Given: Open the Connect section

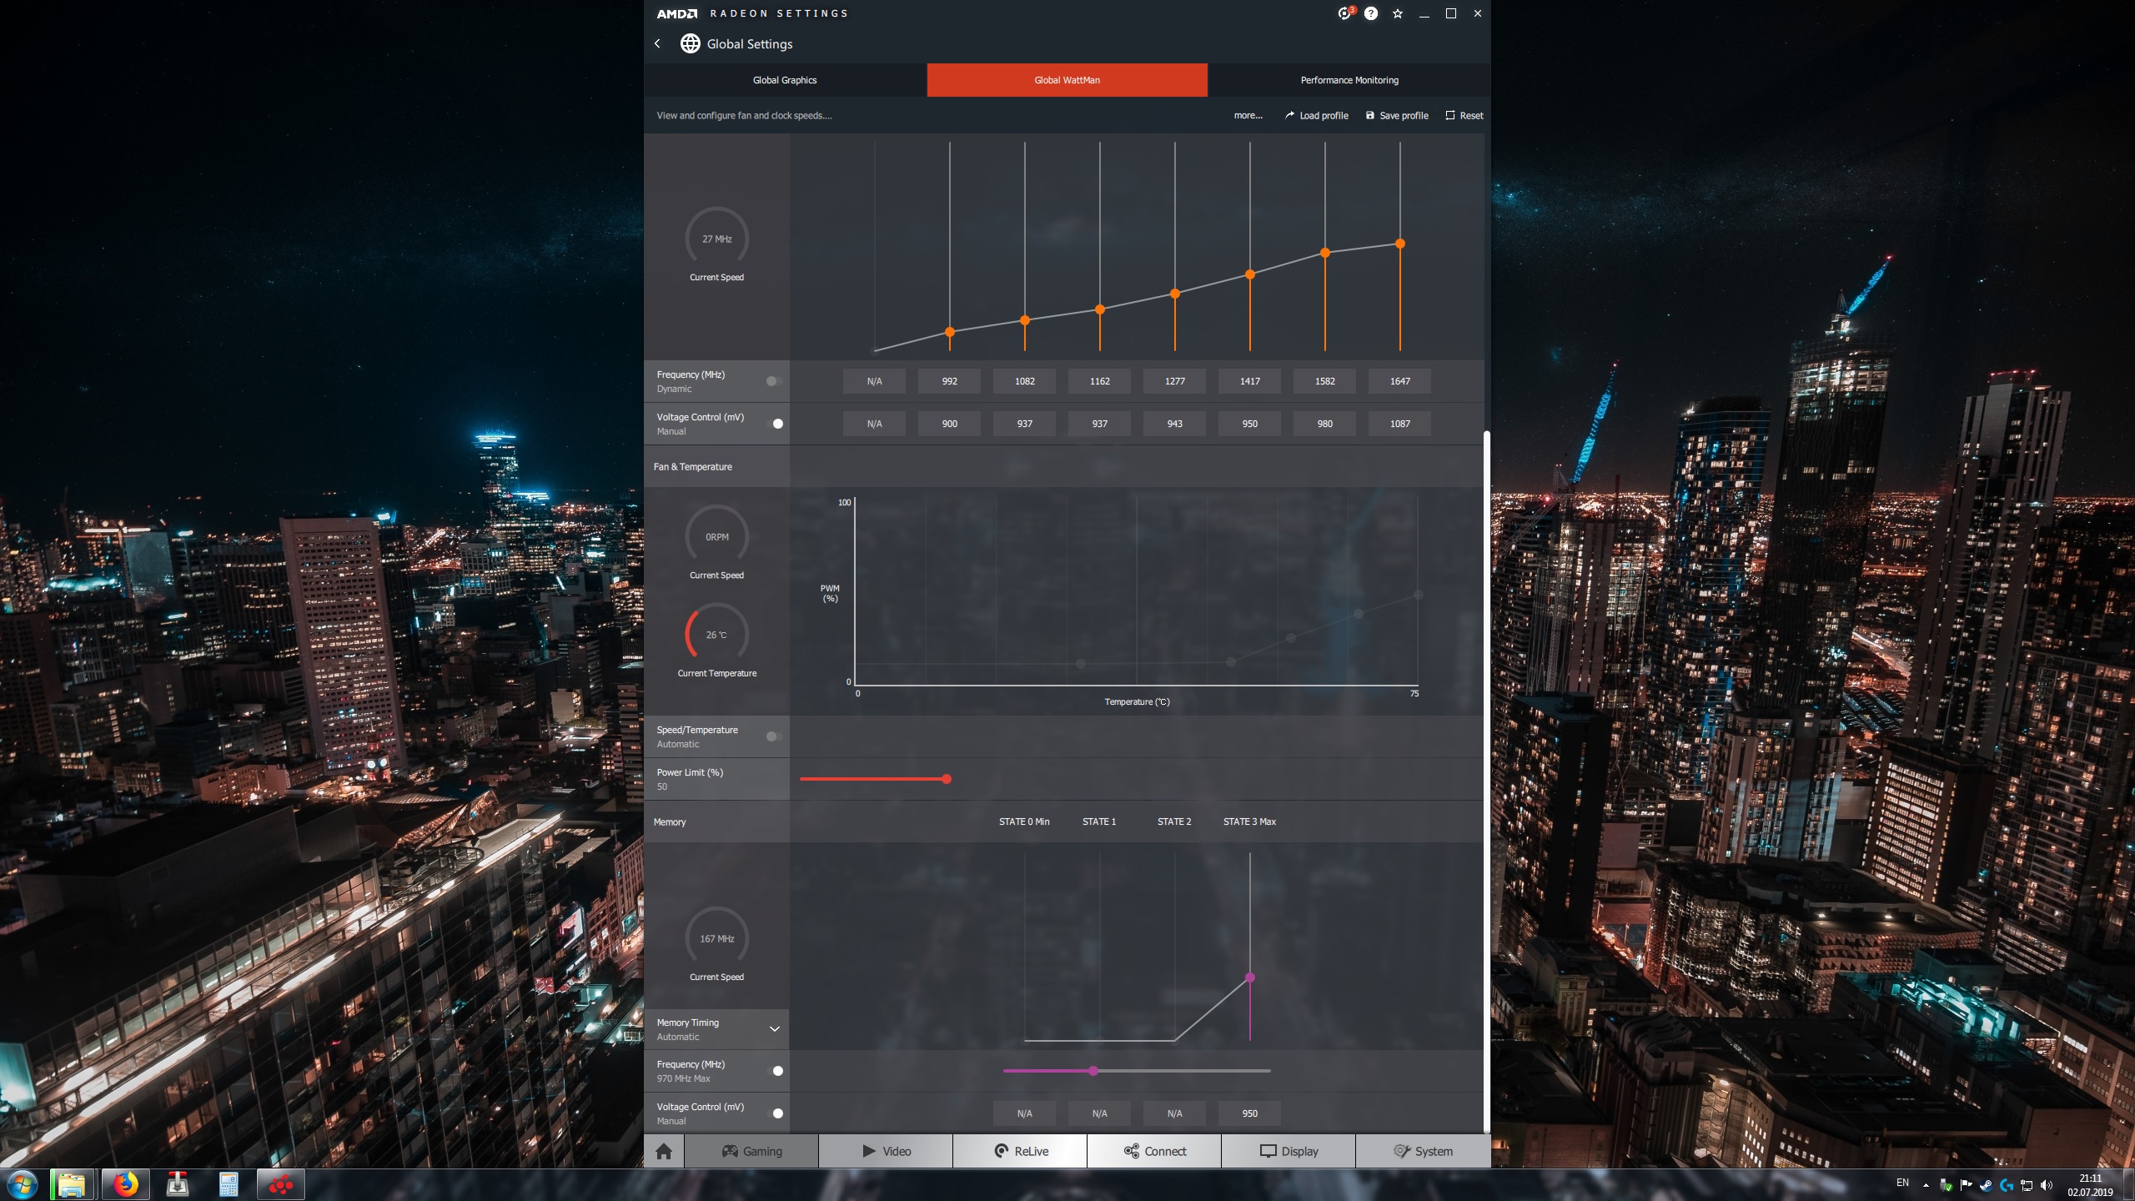Looking at the screenshot, I should 1154,1151.
